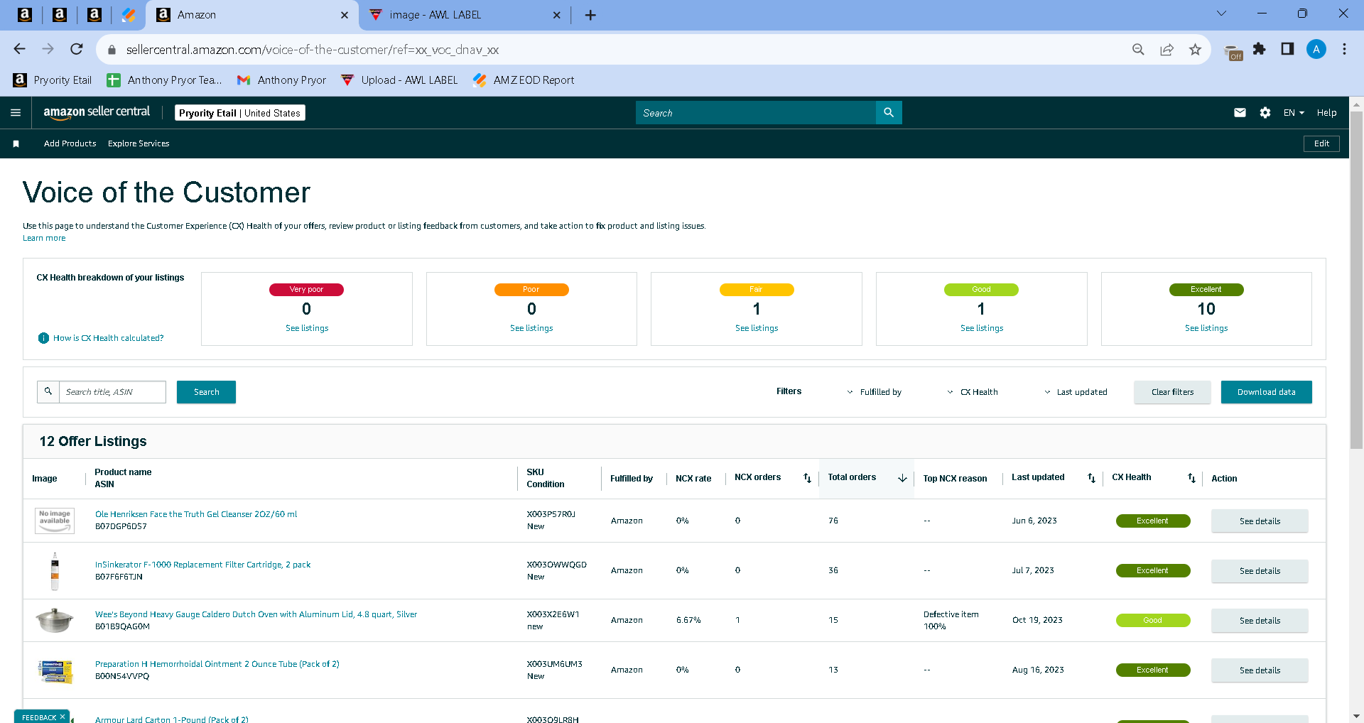Open Preparation H Hemorrhoidal Ointment product link
The height and width of the screenshot is (723, 1364).
click(x=217, y=664)
